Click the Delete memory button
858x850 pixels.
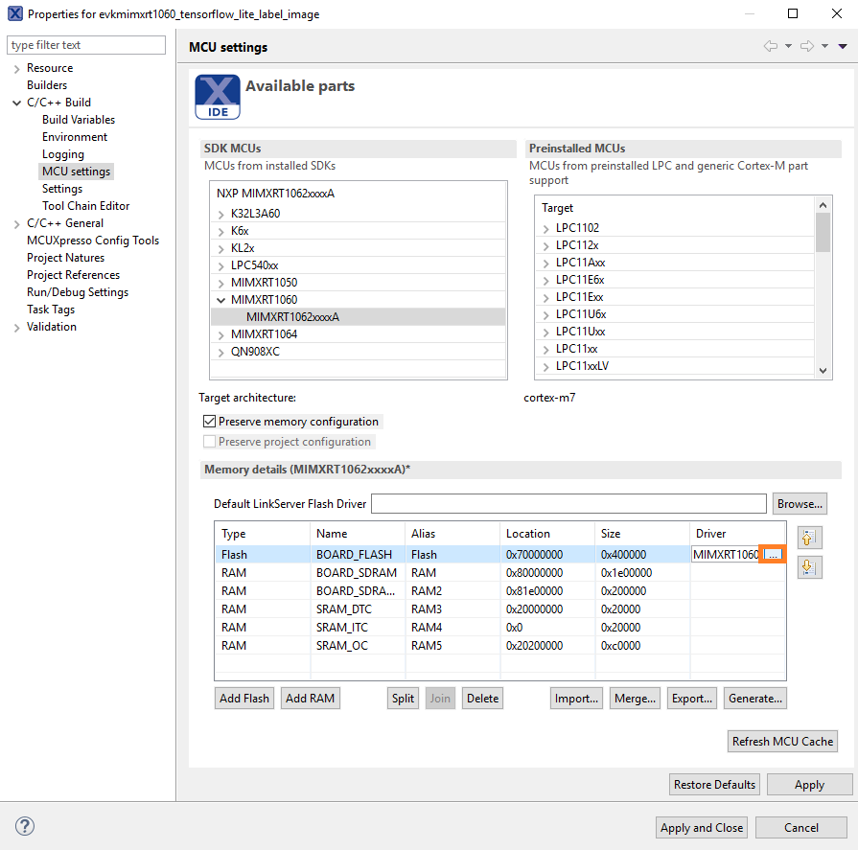(482, 698)
